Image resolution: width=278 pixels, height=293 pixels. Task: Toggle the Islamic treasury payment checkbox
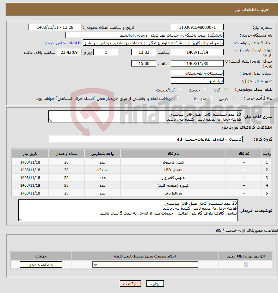(177, 98)
